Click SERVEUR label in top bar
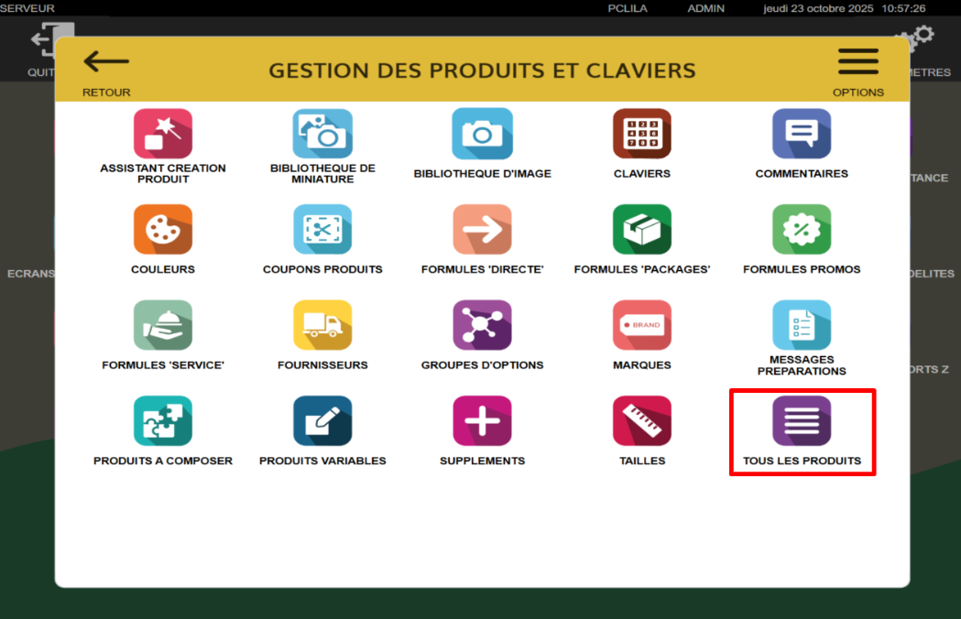 (x=27, y=8)
